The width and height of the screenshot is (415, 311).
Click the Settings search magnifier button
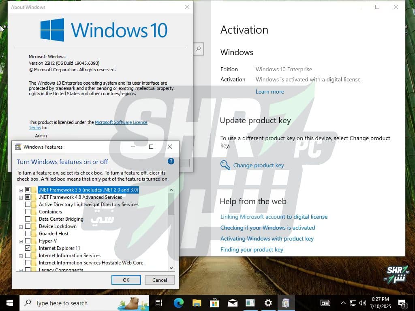click(x=199, y=49)
